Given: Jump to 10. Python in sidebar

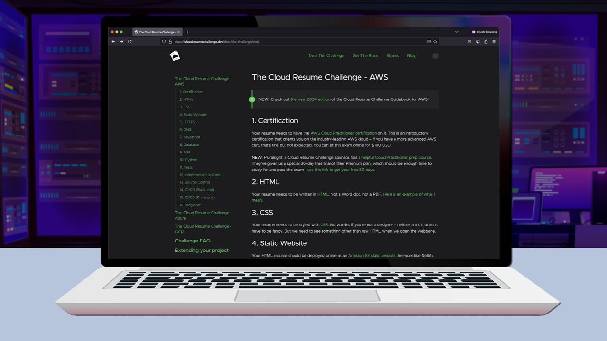Looking at the screenshot, I should [x=188, y=160].
